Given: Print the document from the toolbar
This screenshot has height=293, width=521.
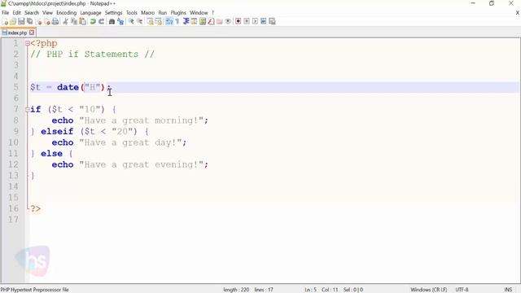Looking at the screenshot, I should click(x=55, y=22).
